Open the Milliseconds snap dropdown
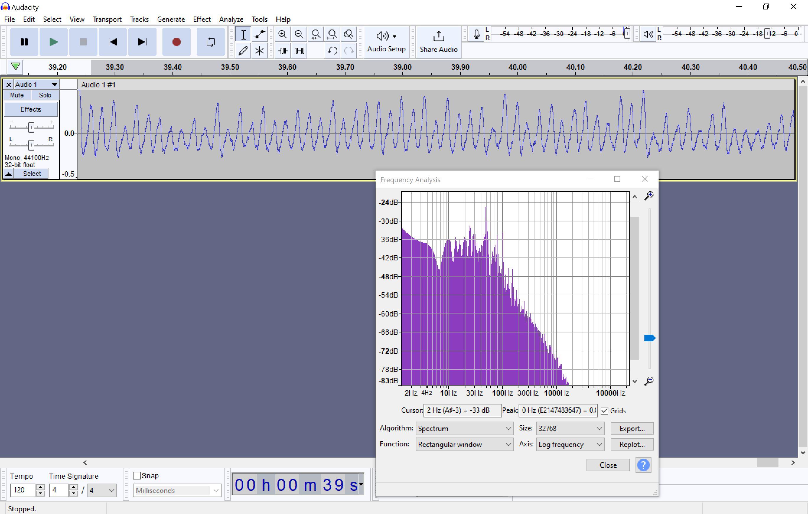Image resolution: width=808 pixels, height=514 pixels. 177,490
